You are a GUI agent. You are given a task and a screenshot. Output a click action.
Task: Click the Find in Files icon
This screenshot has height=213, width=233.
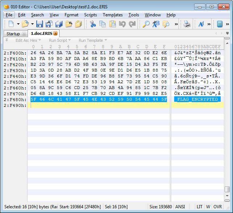[x=166, y=24]
